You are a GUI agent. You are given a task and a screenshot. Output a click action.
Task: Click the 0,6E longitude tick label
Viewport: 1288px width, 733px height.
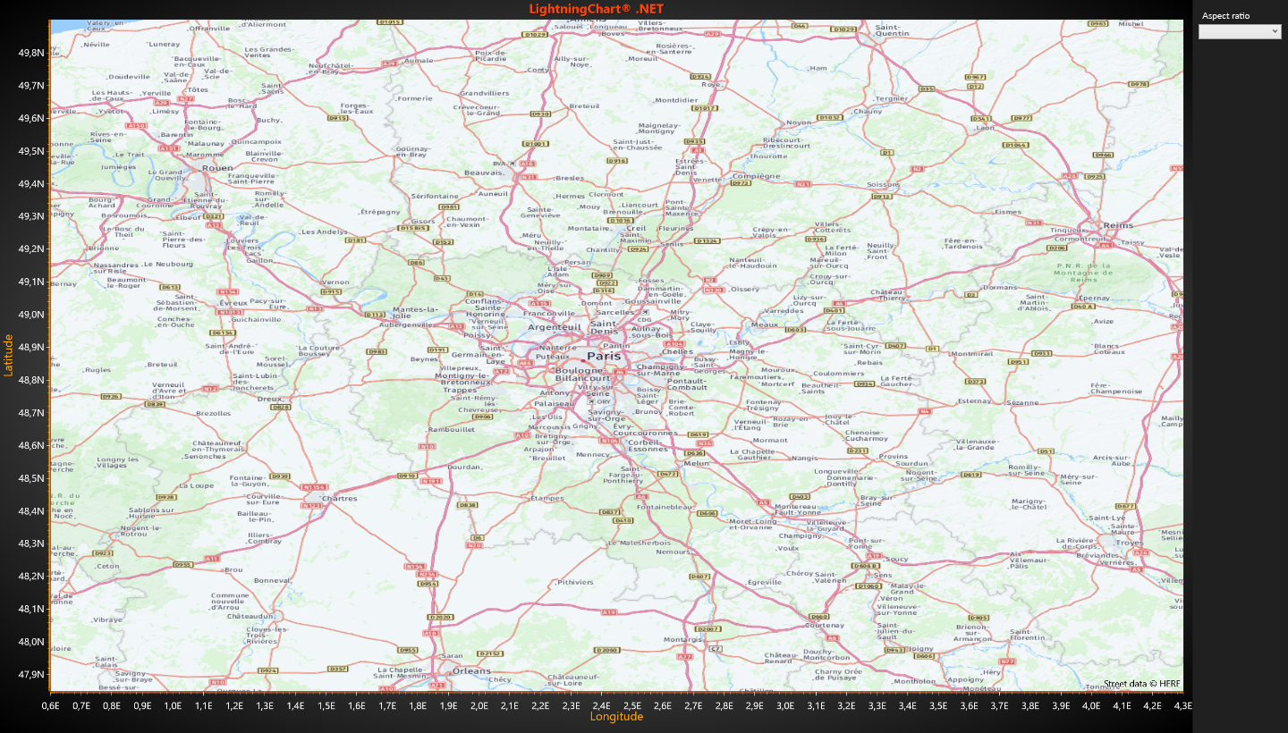click(x=52, y=705)
